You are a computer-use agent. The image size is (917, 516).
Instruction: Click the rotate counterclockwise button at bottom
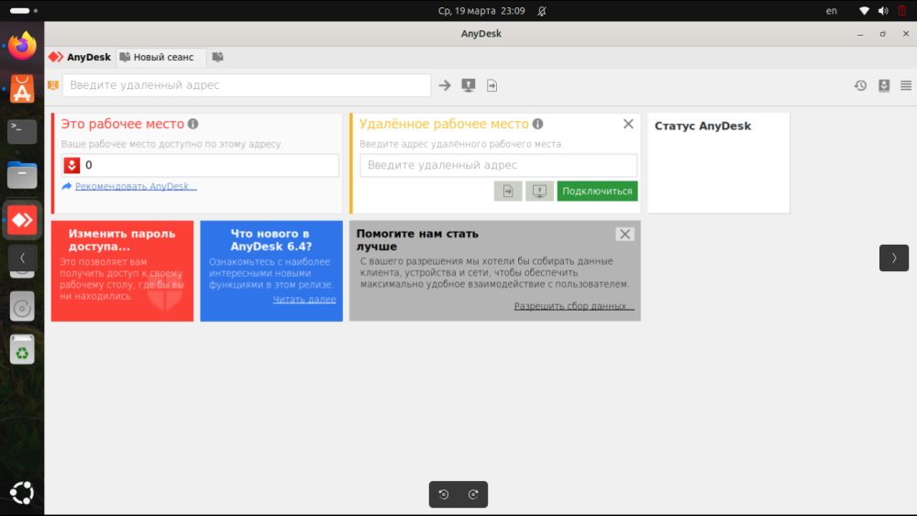pos(444,494)
